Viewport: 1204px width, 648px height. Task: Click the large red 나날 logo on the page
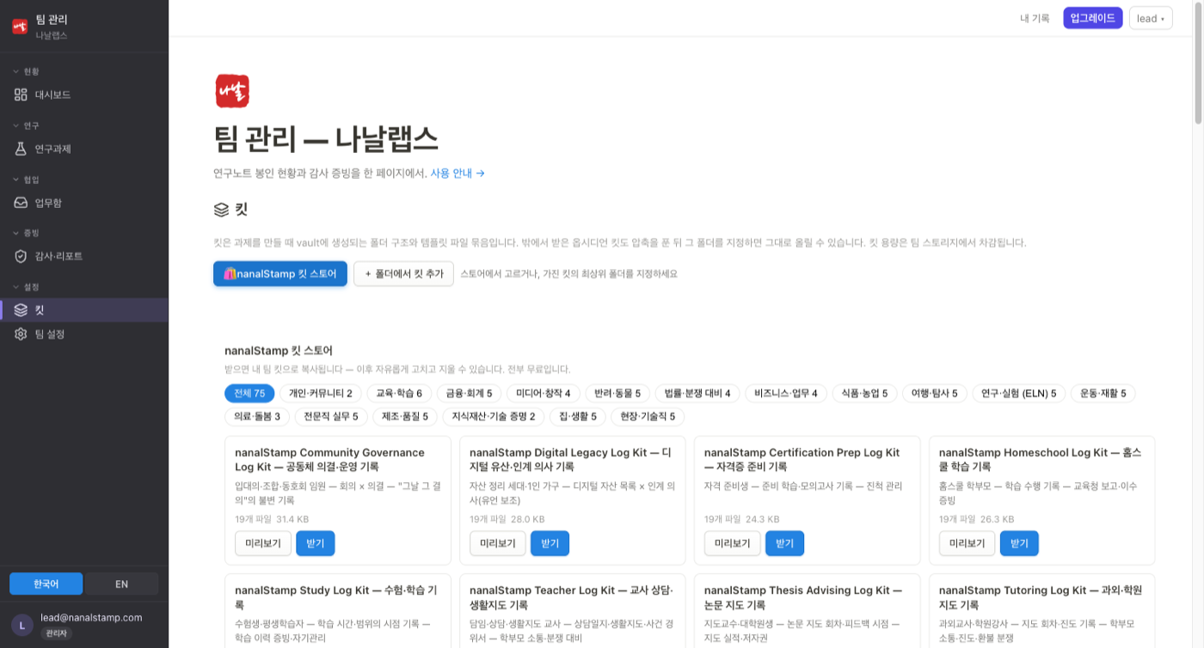pyautogui.click(x=232, y=91)
